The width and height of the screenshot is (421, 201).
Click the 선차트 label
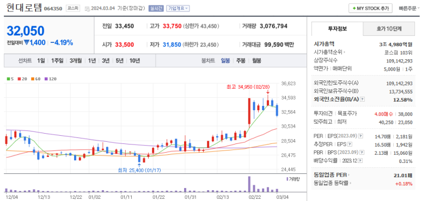[x=25, y=60]
